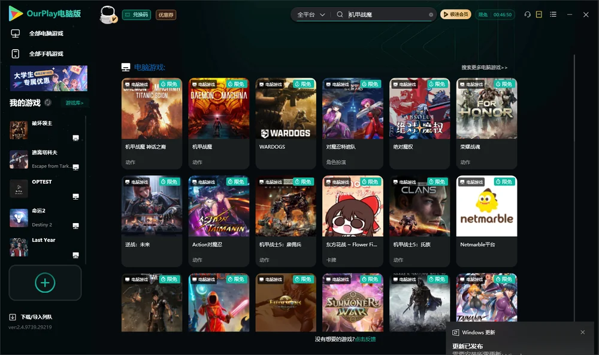599x355 pixels.
Task: Click the 点击反馈 feedback link
Action: [365, 339]
